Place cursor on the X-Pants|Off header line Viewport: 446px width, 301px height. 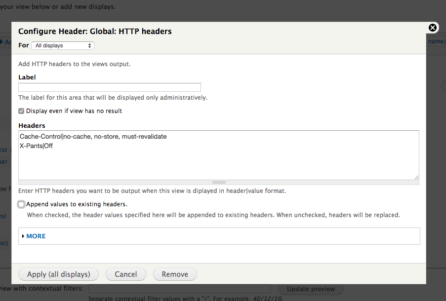tap(37, 146)
